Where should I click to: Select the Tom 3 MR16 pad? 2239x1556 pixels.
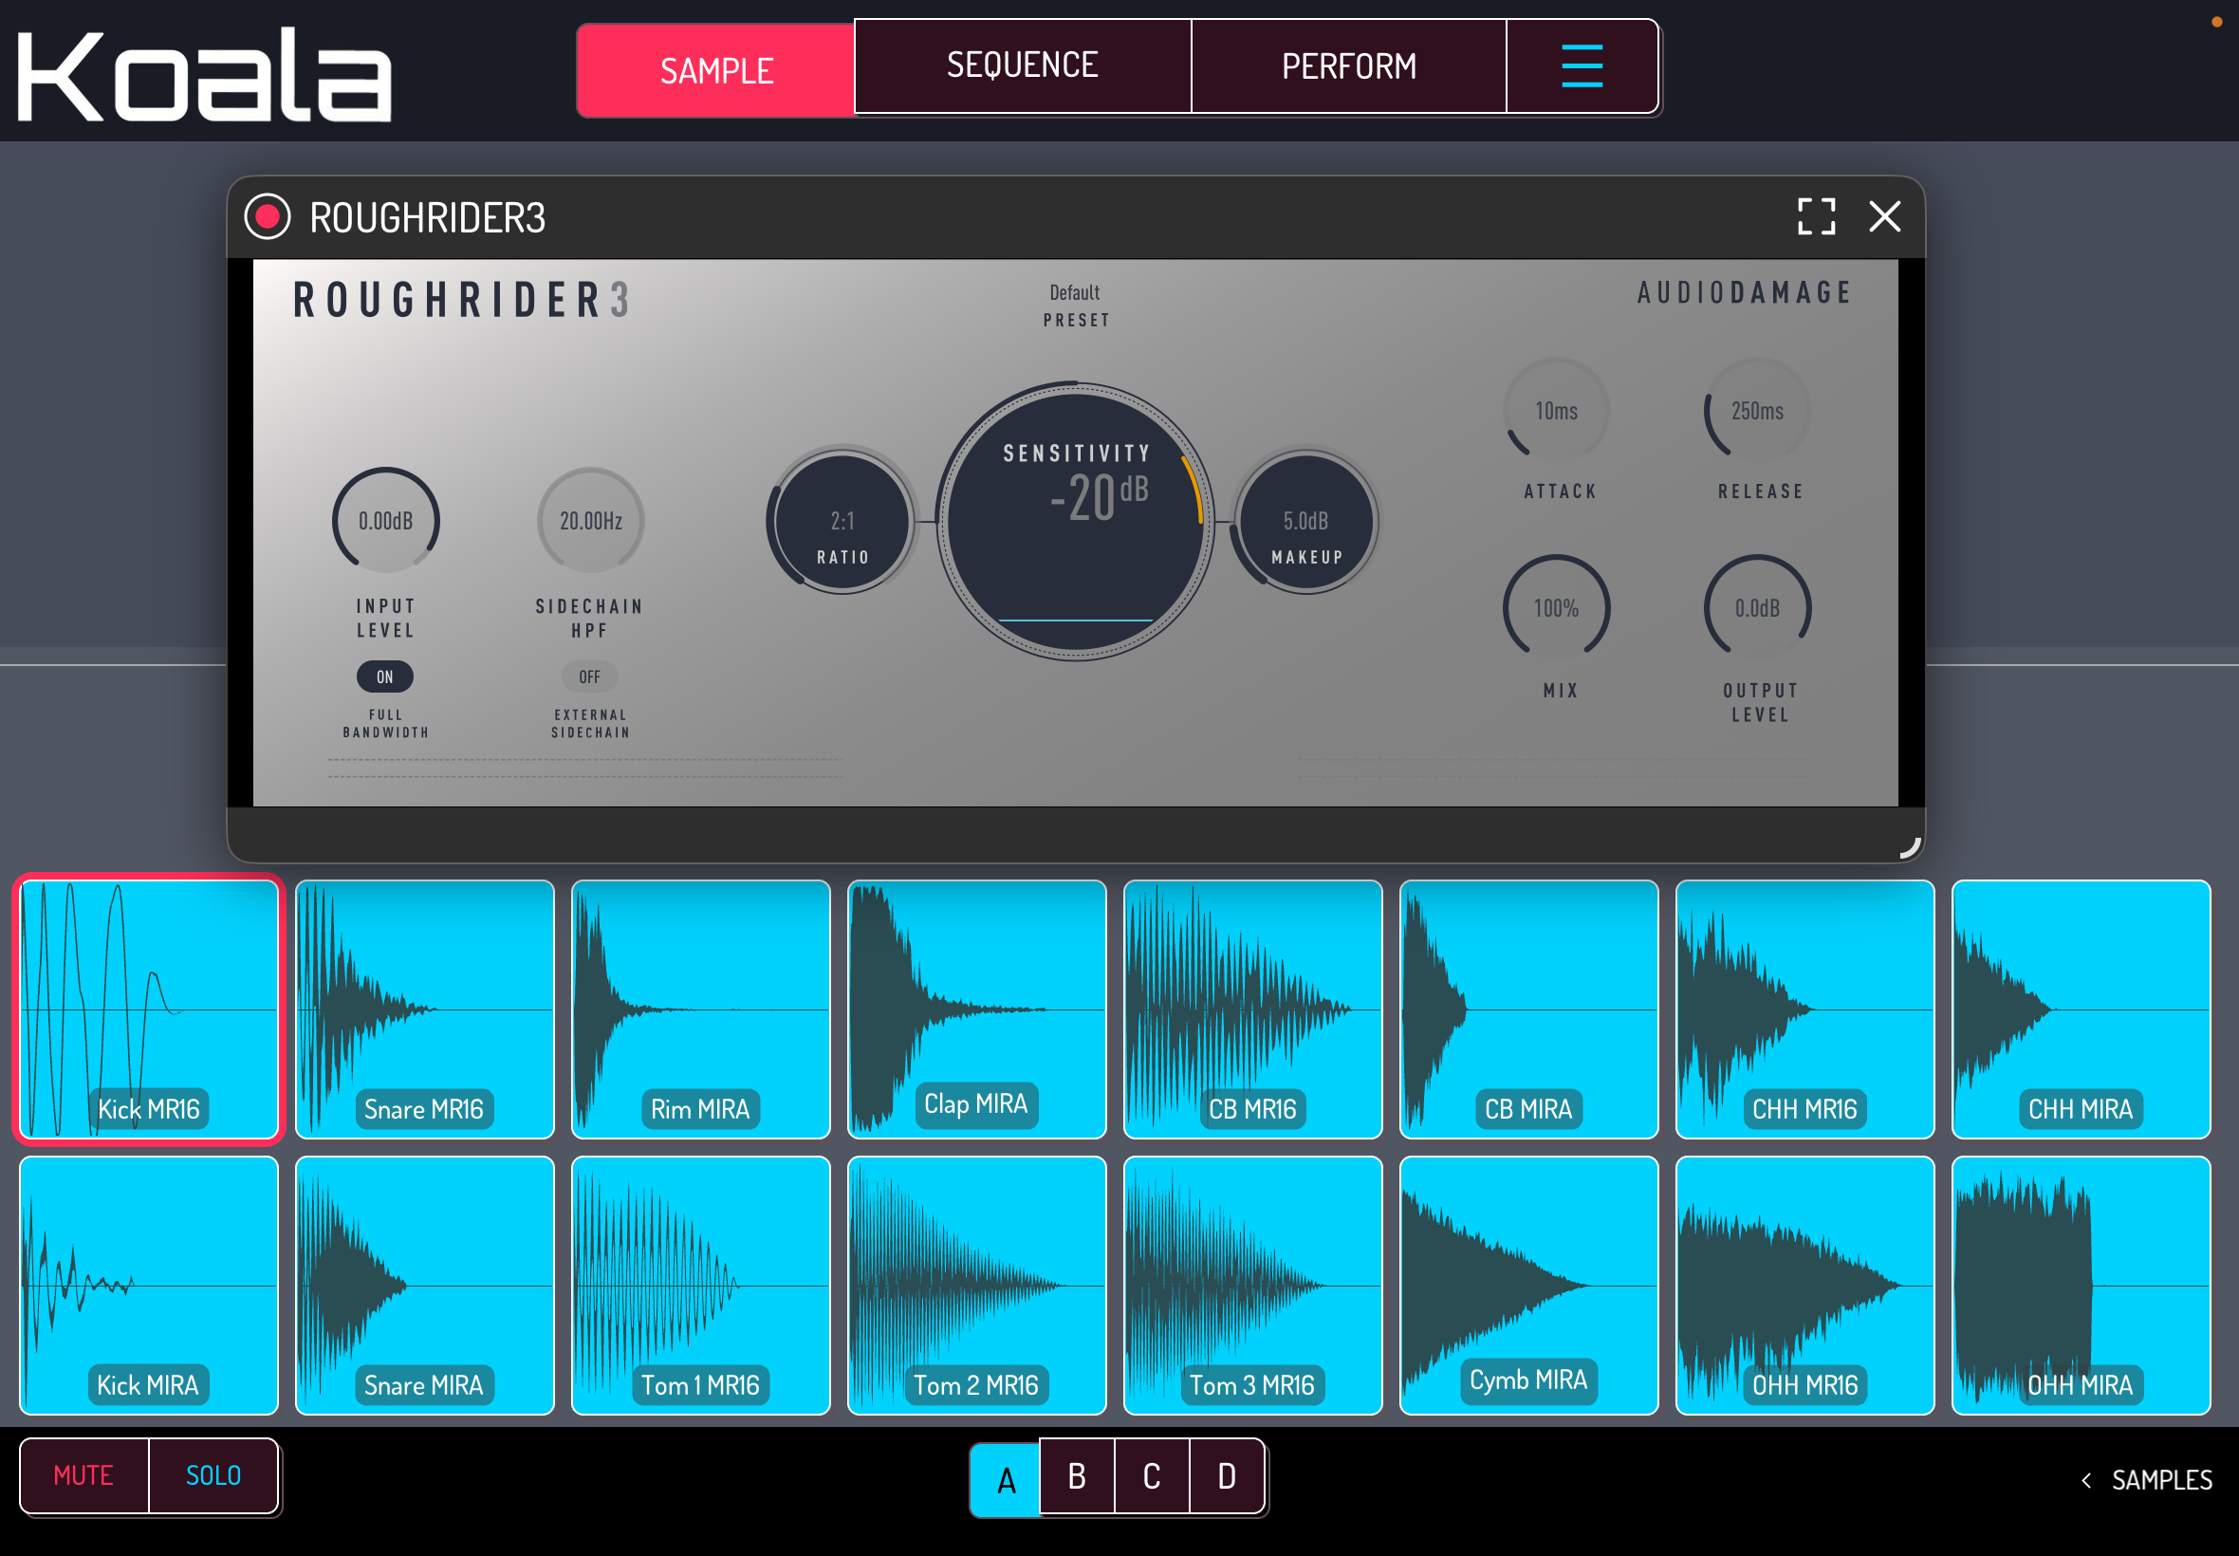pos(1252,1285)
